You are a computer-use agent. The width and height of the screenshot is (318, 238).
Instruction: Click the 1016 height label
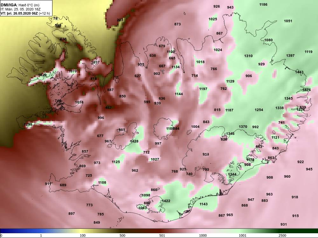point(79,102)
